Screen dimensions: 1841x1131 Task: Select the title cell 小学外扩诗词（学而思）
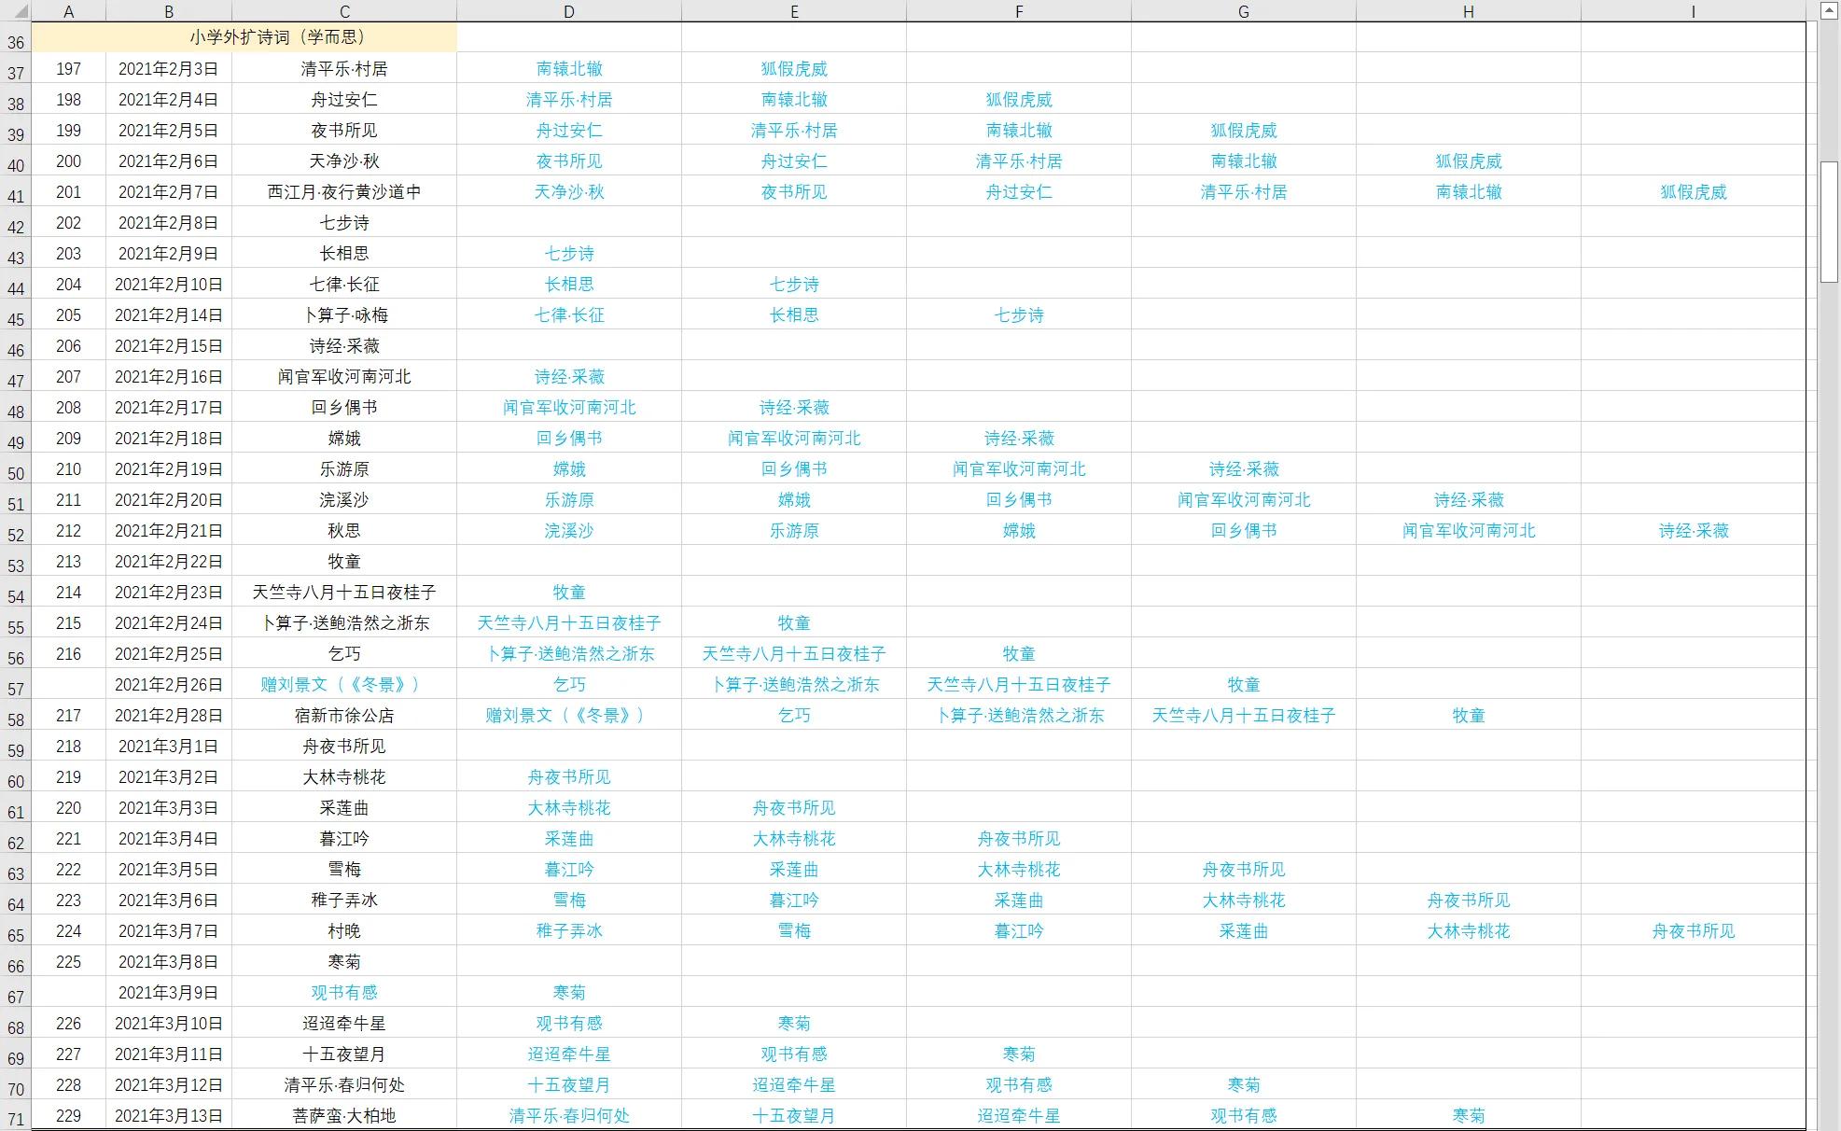[244, 37]
